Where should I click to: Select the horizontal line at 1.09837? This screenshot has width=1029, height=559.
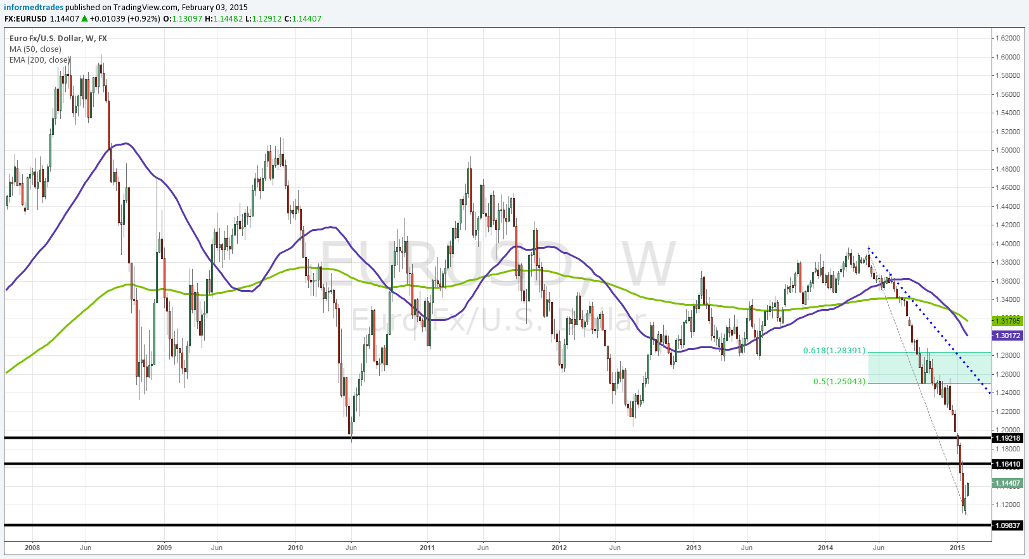click(497, 525)
